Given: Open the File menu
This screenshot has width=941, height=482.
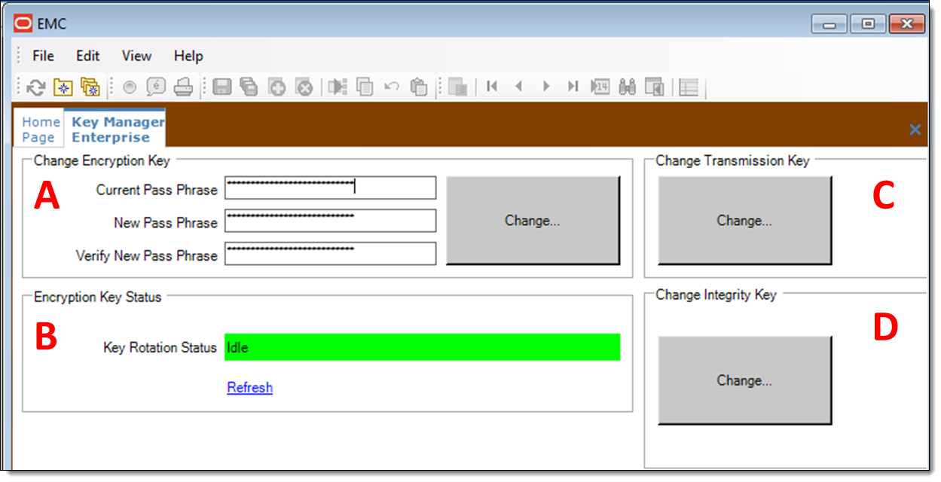Looking at the screenshot, I should click(44, 56).
